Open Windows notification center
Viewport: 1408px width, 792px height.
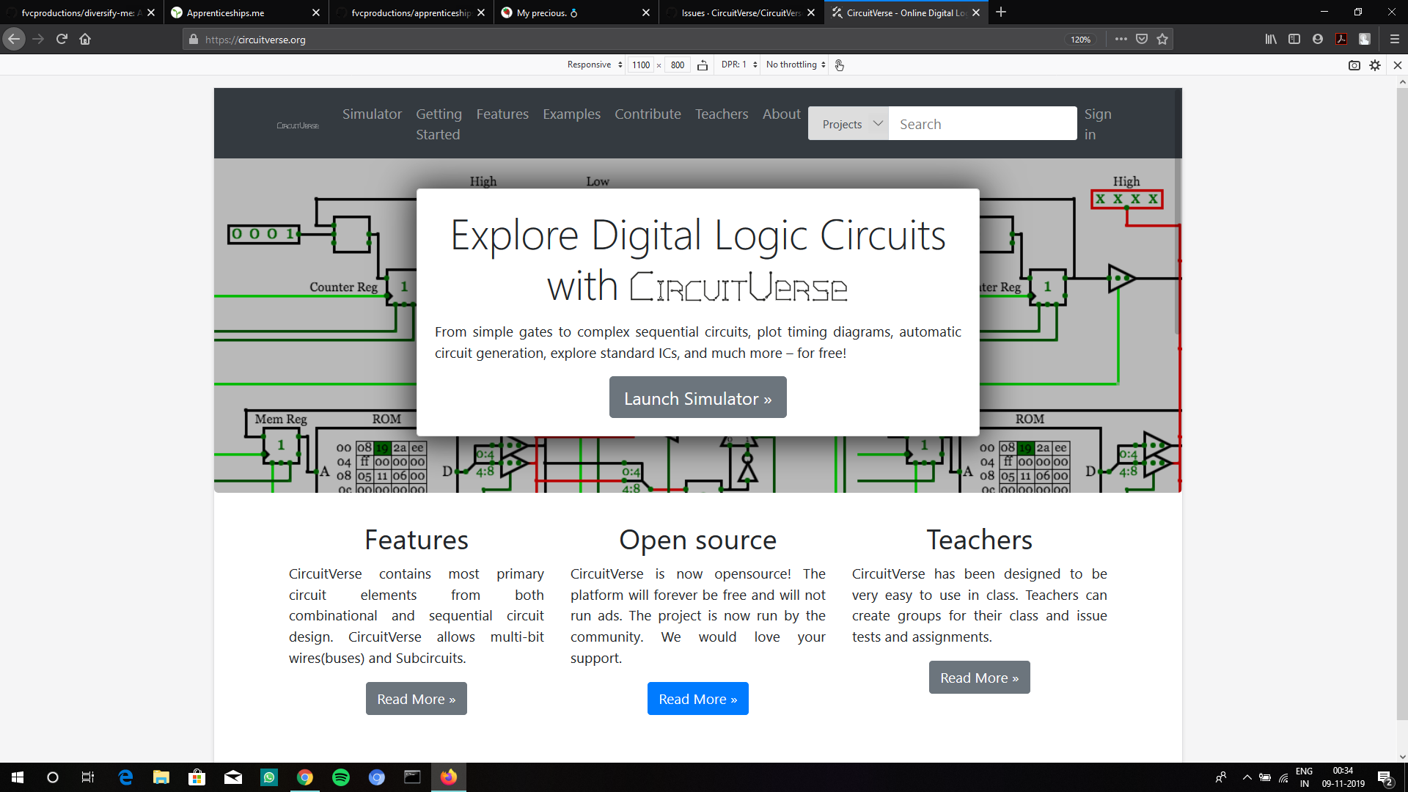pyautogui.click(x=1385, y=777)
